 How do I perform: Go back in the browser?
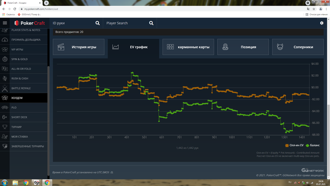pos(4,9)
